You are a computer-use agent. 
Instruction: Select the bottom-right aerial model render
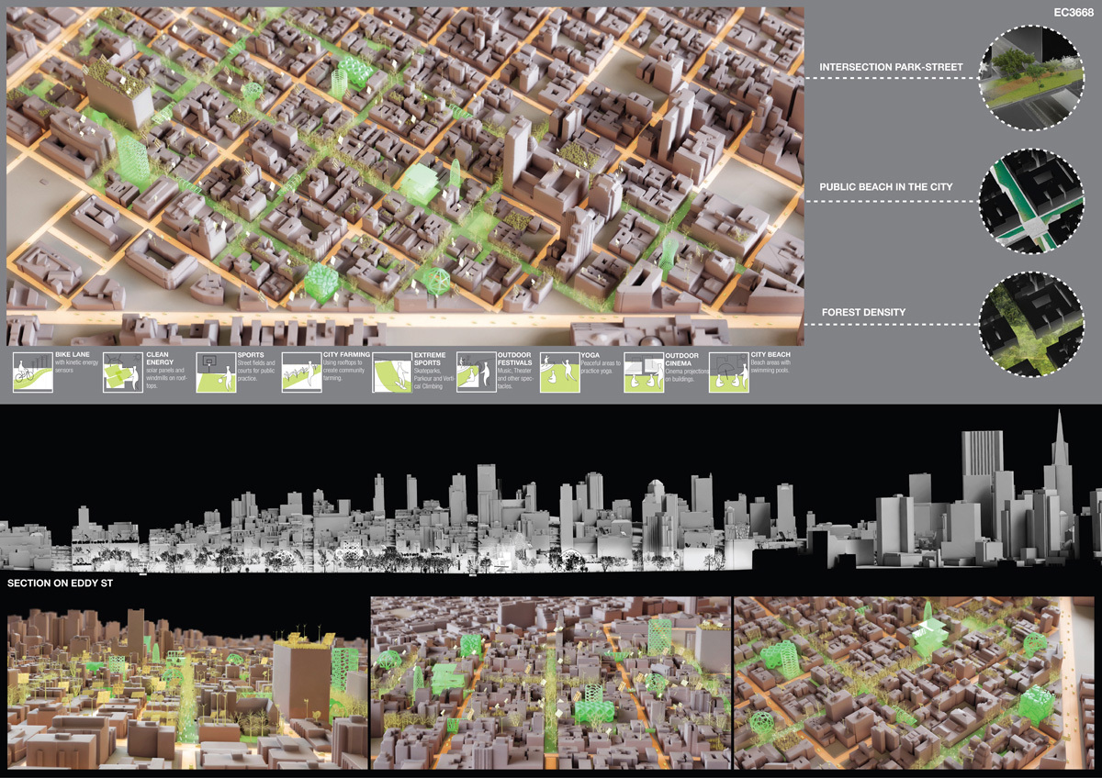pos(915,683)
